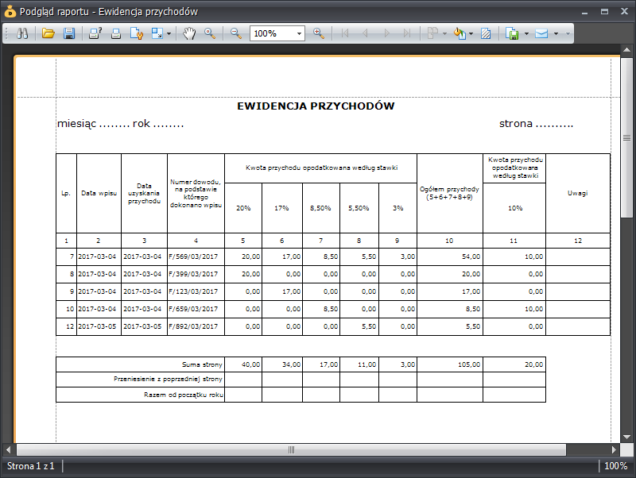Click the zoom out icon
This screenshot has width=636, height=478.
[236, 33]
